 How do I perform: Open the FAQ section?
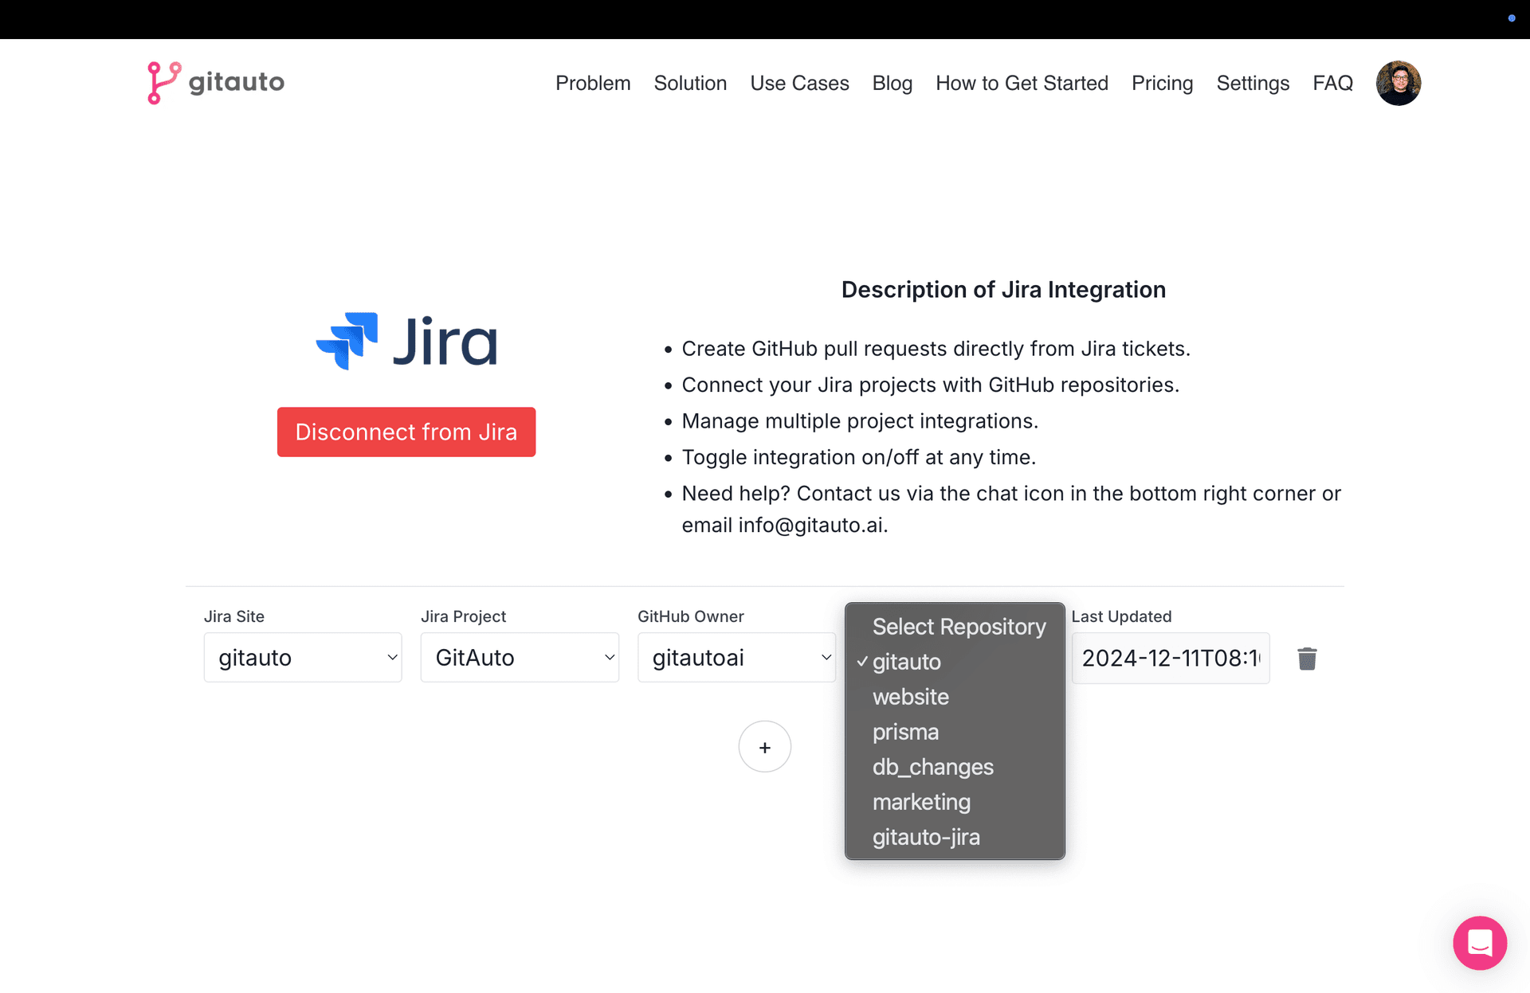coord(1332,83)
